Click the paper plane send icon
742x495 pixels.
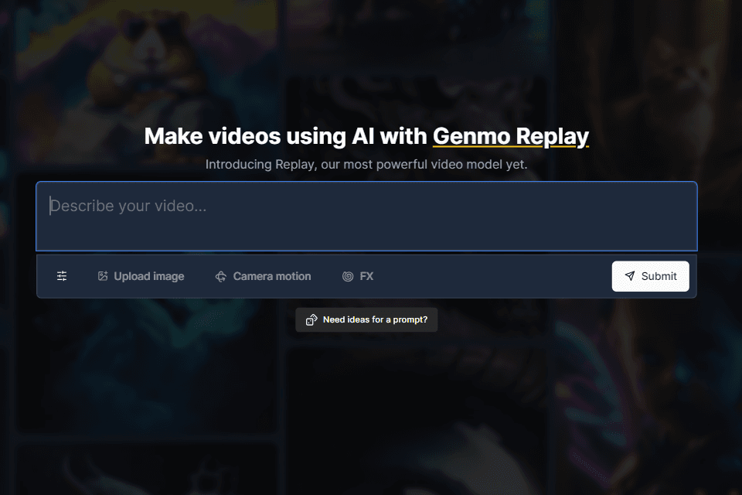click(x=629, y=275)
